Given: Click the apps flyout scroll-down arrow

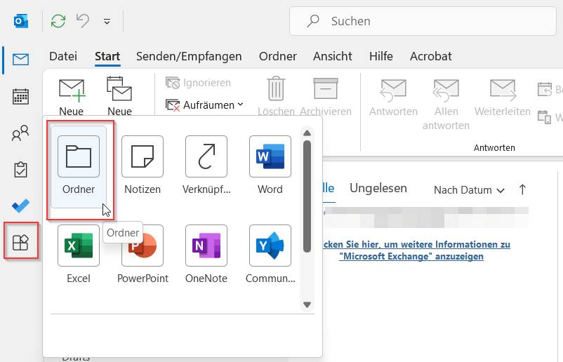Looking at the screenshot, I should [307, 304].
